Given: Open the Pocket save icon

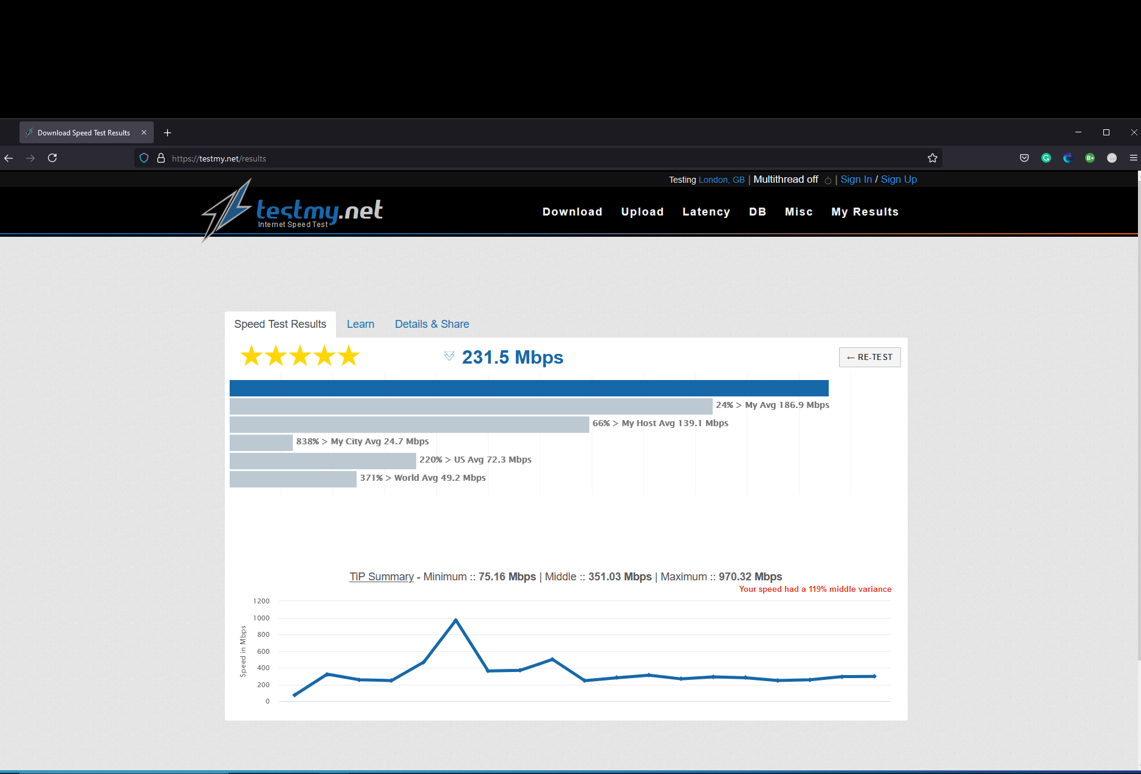Looking at the screenshot, I should coord(1024,158).
